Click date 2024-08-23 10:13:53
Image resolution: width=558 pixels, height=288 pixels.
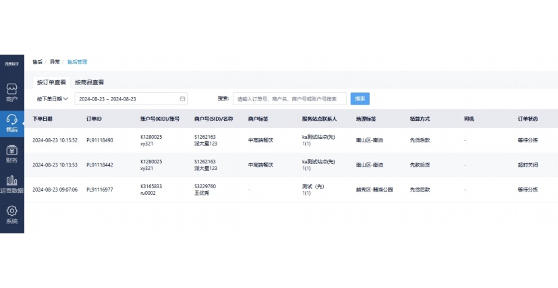tap(55, 165)
